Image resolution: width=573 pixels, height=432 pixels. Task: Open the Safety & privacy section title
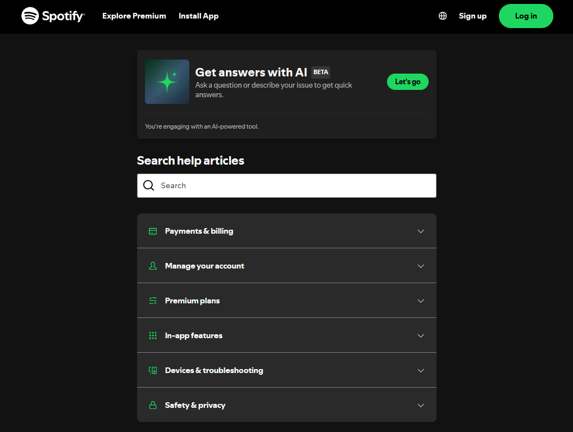click(x=195, y=405)
